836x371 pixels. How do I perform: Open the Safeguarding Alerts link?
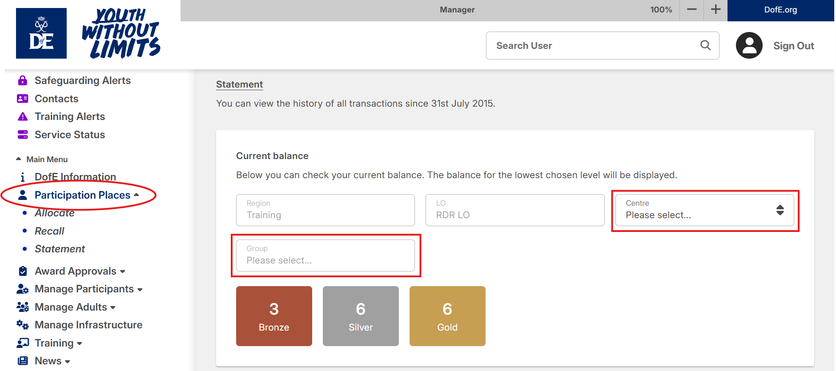coord(83,80)
